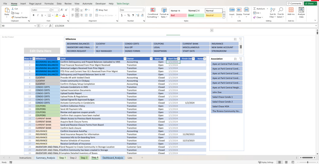
Task: Expand the cell styles gallery
Action: 224,16
